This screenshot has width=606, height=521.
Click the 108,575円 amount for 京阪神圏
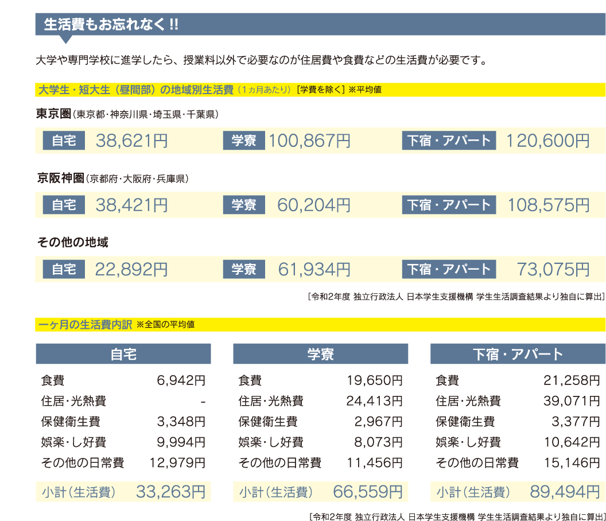(x=548, y=205)
